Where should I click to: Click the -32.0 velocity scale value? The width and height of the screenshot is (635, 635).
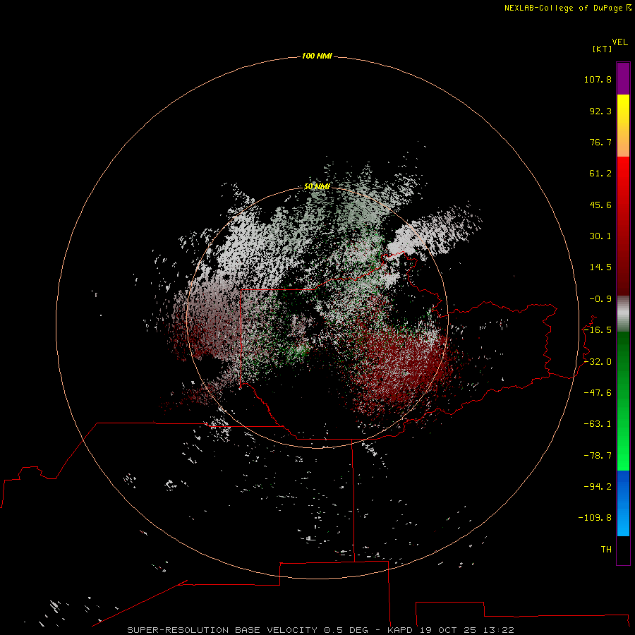pyautogui.click(x=598, y=362)
